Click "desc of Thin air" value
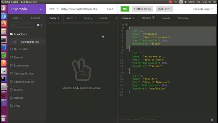This screenshot has width=218, height=123. click(156, 82)
